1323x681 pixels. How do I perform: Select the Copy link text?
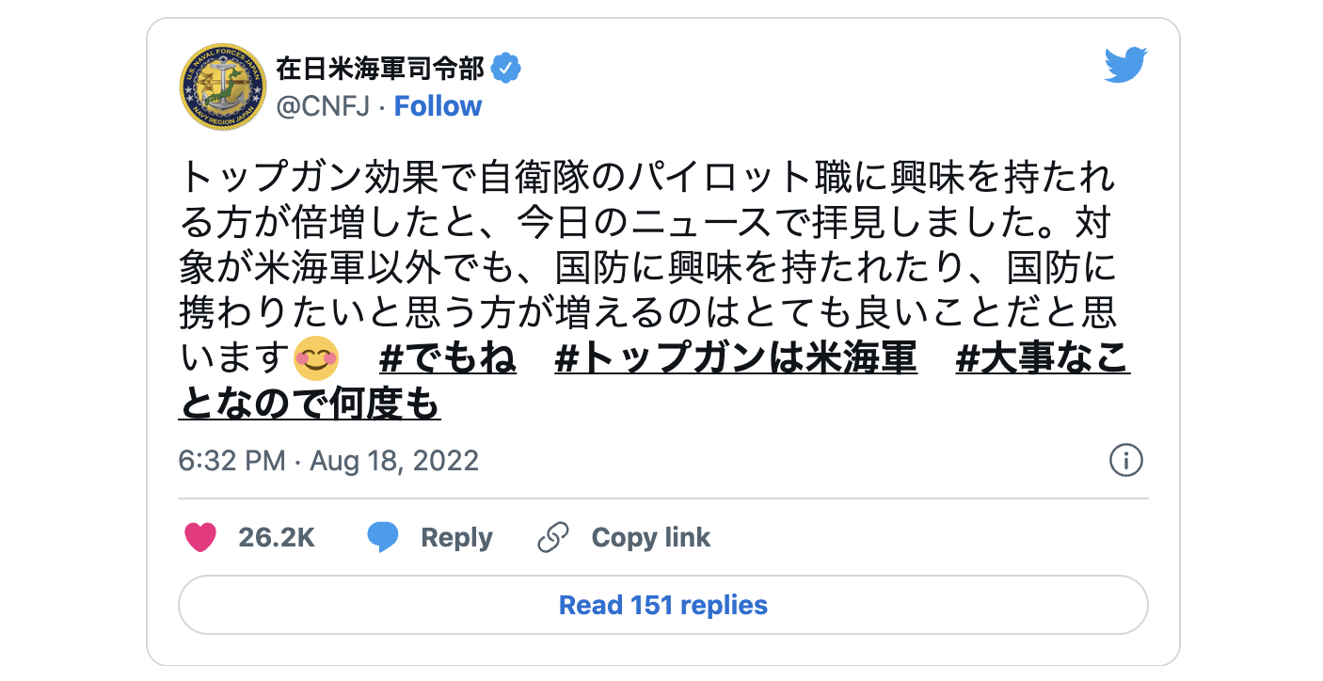(x=650, y=538)
